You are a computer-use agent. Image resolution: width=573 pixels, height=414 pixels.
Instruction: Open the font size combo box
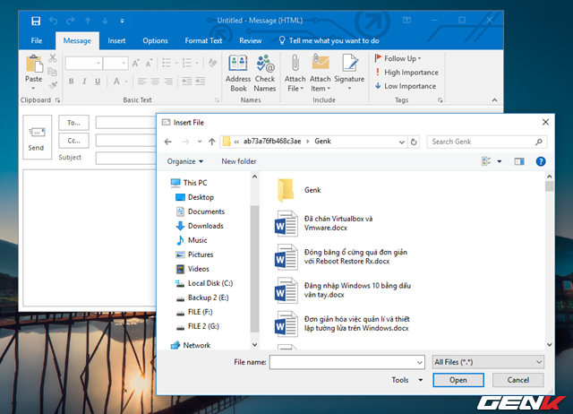(115, 64)
